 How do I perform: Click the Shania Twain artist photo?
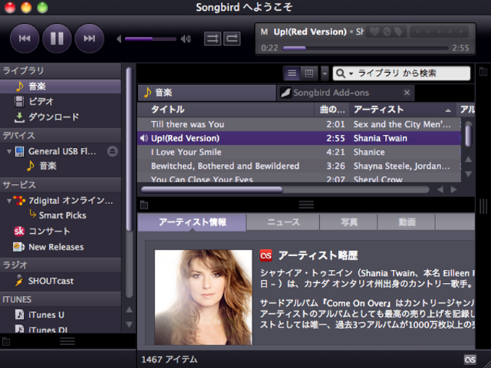(204, 297)
